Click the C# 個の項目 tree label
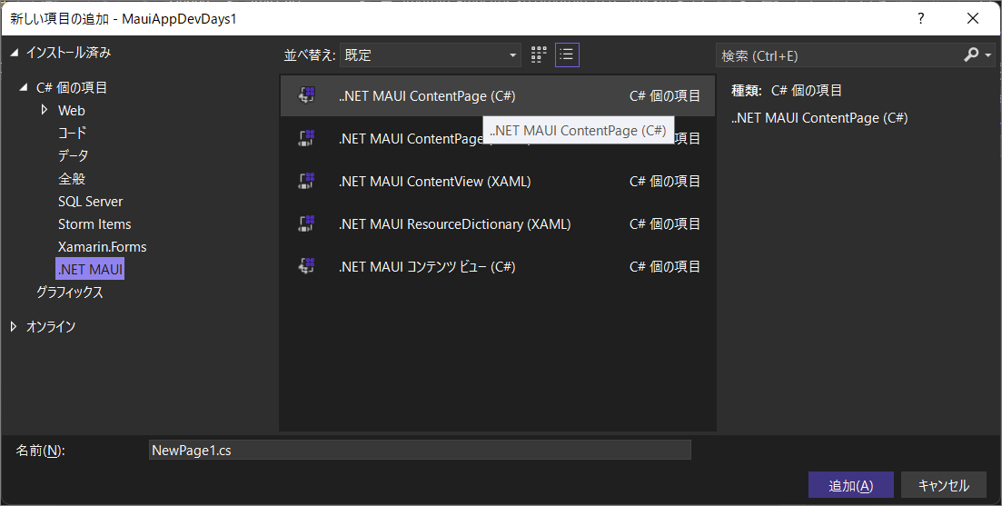This screenshot has width=1002, height=506. pyautogui.click(x=72, y=87)
